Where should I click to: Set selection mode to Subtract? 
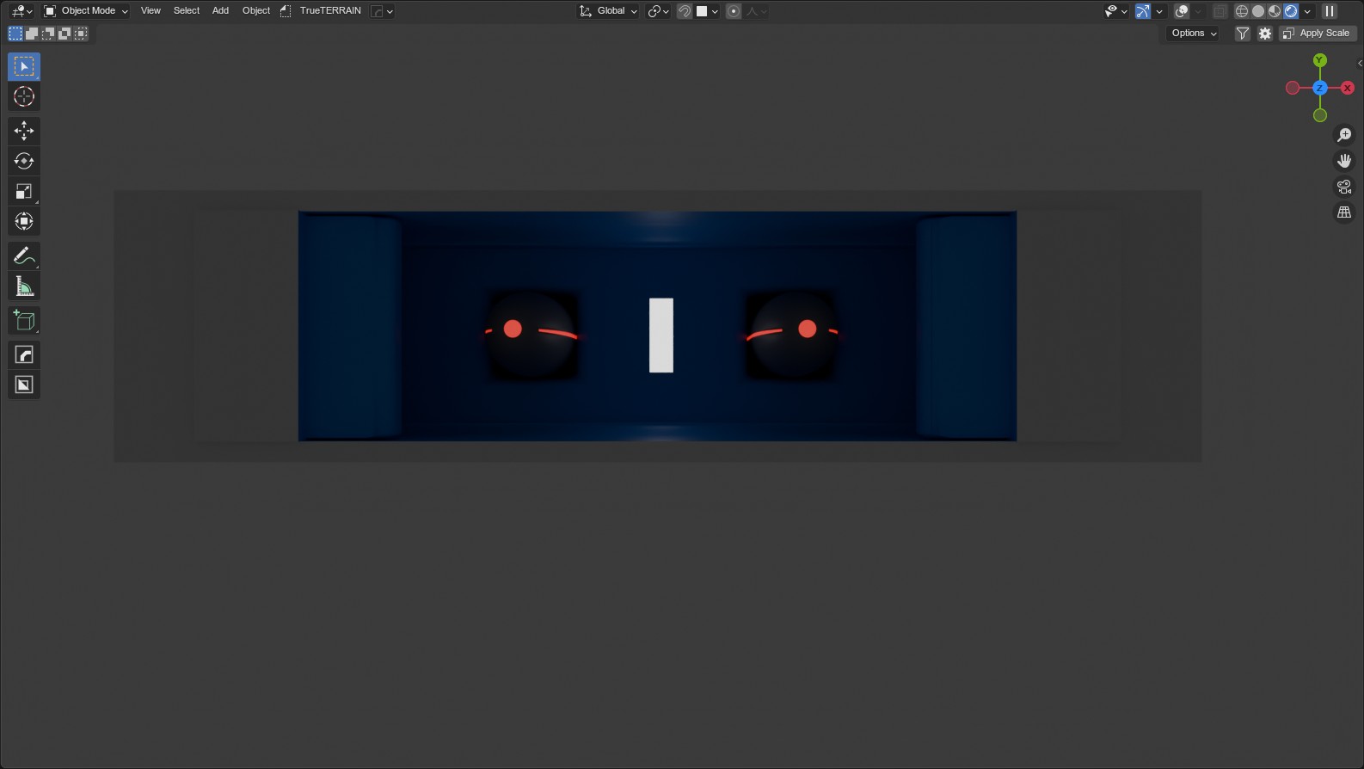click(48, 34)
